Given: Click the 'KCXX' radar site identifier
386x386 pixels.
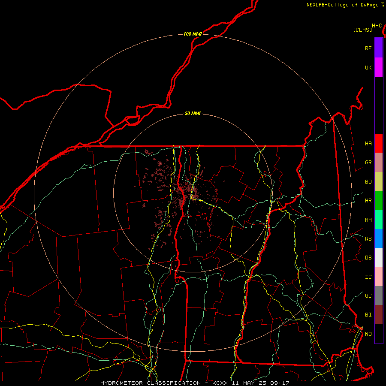Looking at the screenshot, I should coord(220,383).
